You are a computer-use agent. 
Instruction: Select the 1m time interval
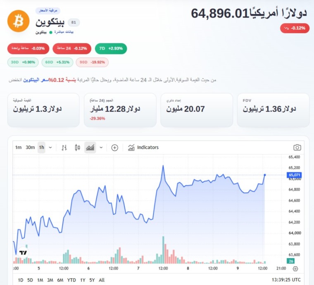pyautogui.click(x=18, y=148)
